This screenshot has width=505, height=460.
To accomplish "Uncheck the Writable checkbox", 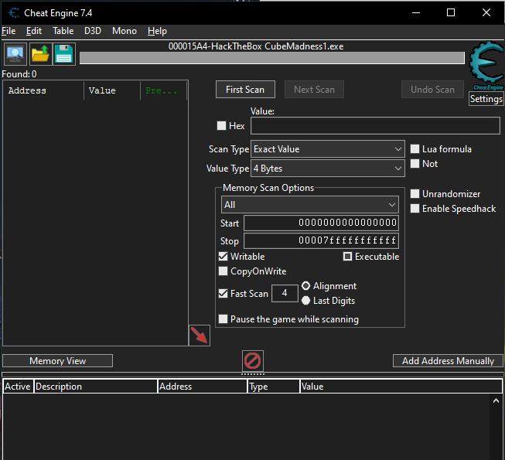I will [223, 256].
